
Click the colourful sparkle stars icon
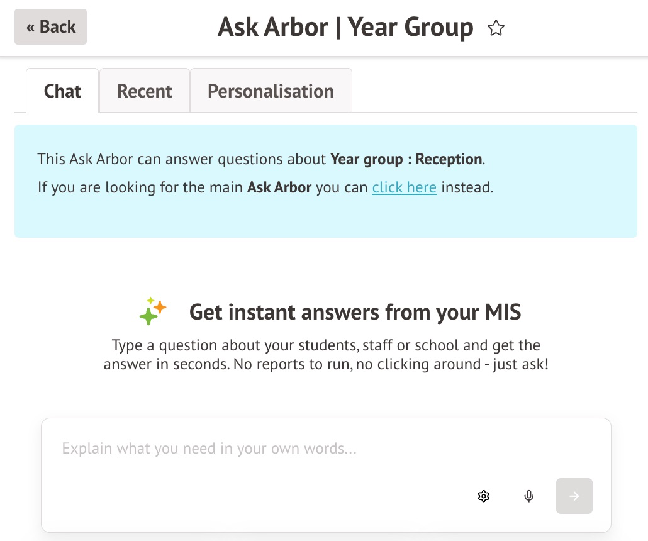[x=153, y=311]
